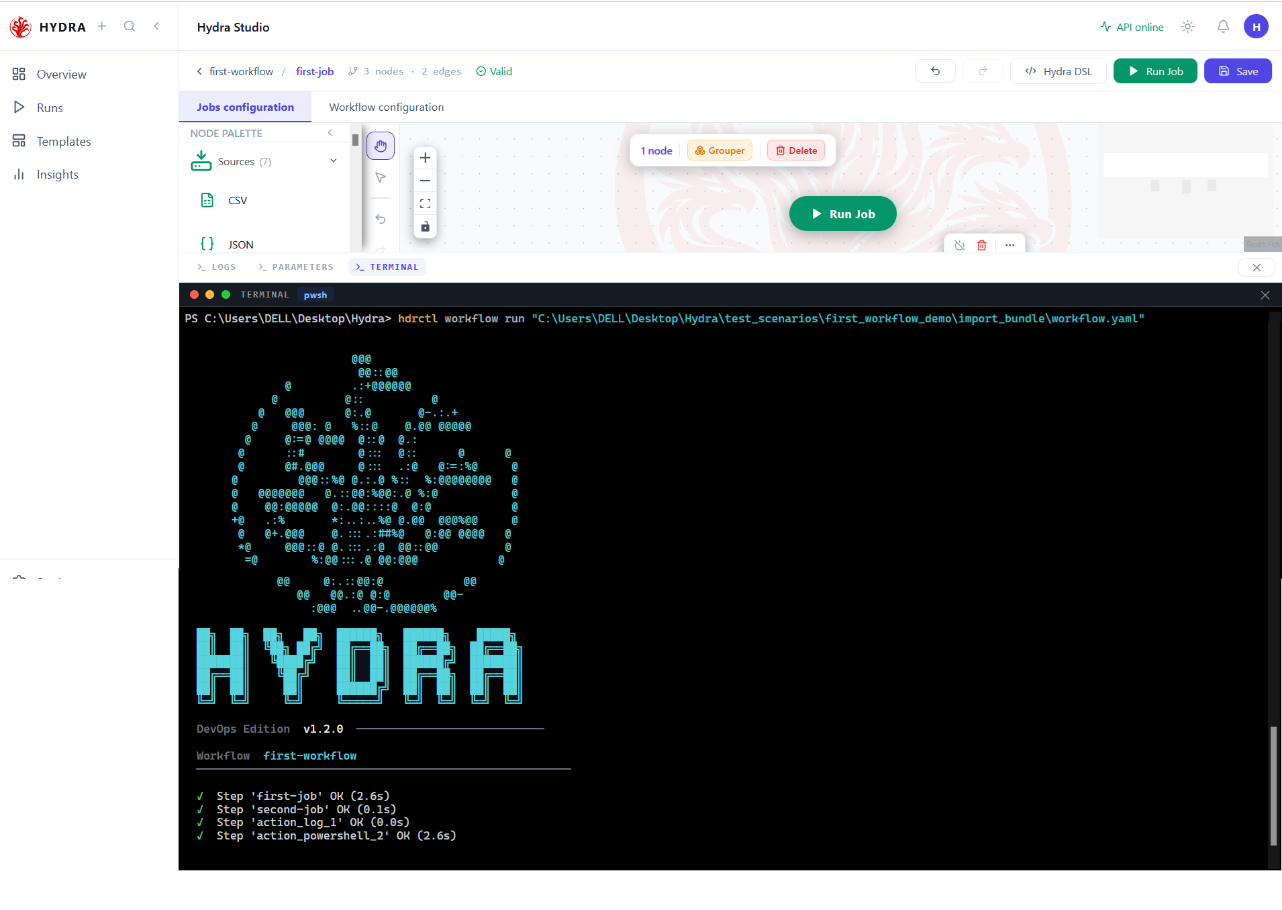Viewport: 1282px width, 910px height.
Task: Select the hand pan tool
Action: [381, 146]
